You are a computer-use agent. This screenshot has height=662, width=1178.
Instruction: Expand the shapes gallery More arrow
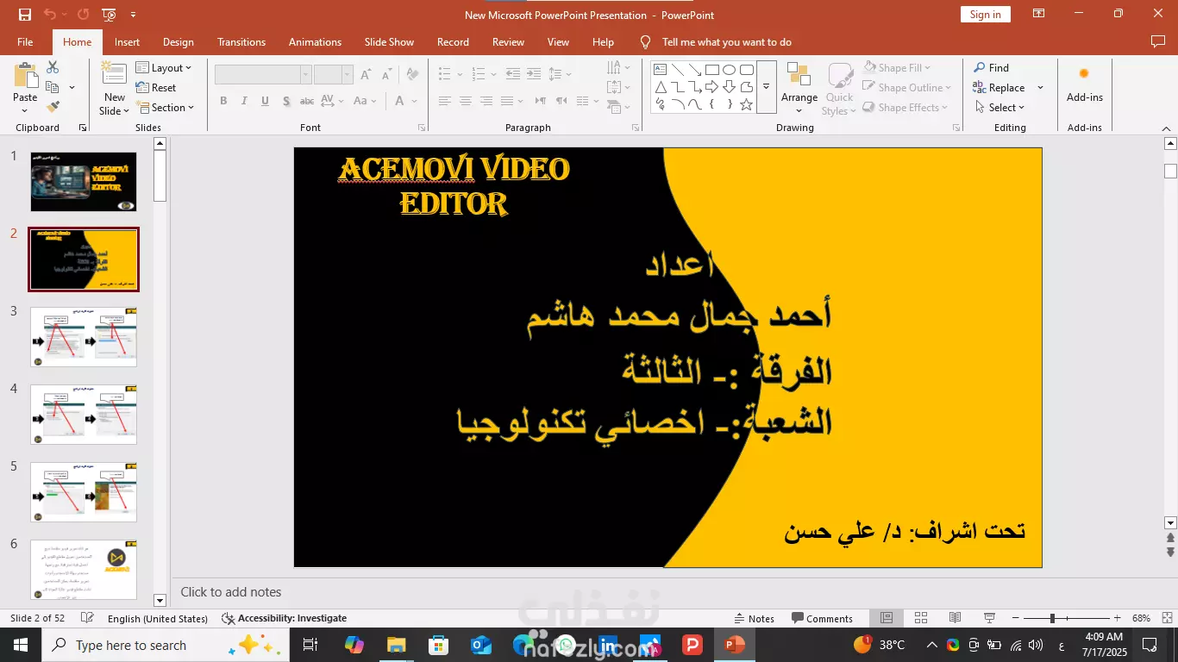click(766, 87)
